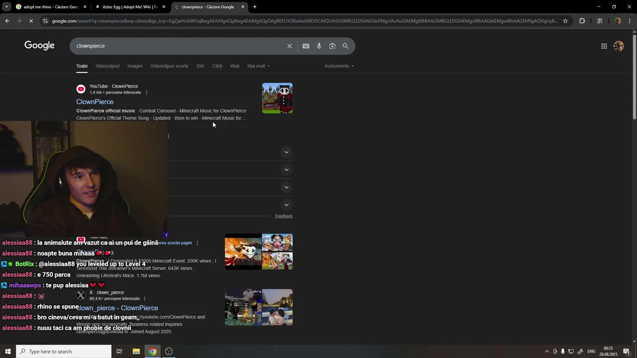Start a voice search with the microphone

point(319,46)
